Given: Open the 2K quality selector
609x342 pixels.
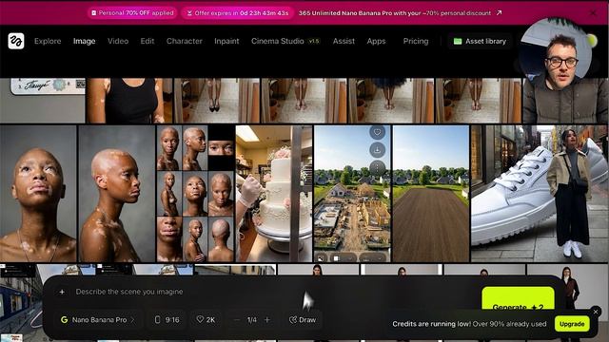Looking at the screenshot, I should pos(206,320).
